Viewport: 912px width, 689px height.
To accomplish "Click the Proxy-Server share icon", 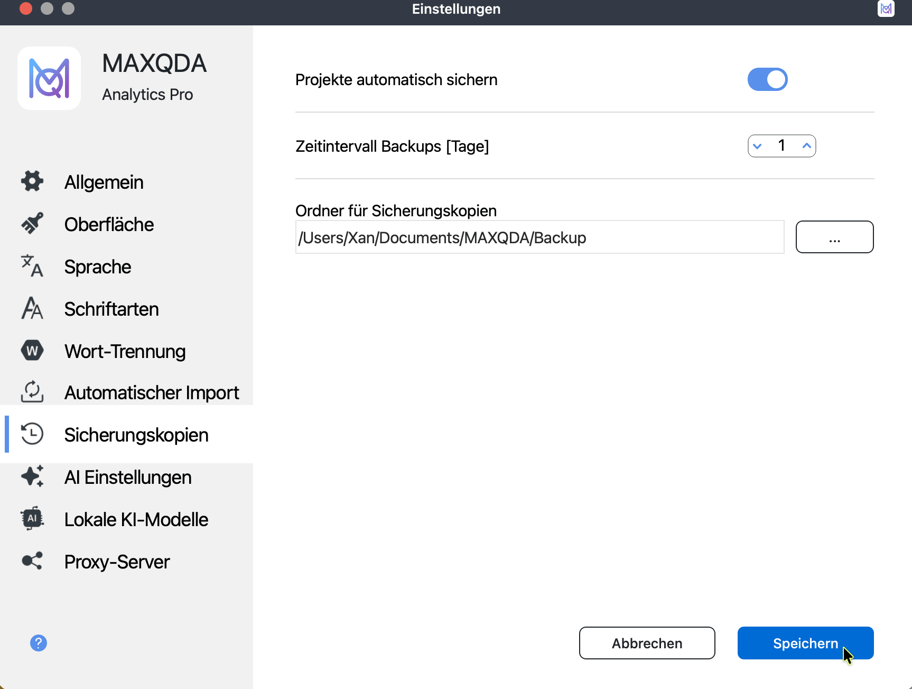I will [32, 561].
